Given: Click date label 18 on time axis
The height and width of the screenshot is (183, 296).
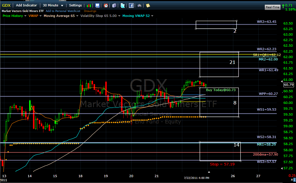Looking at the screenshot, I should (80, 176).
